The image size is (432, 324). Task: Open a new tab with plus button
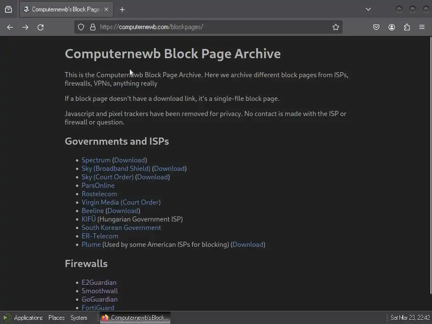tap(122, 10)
